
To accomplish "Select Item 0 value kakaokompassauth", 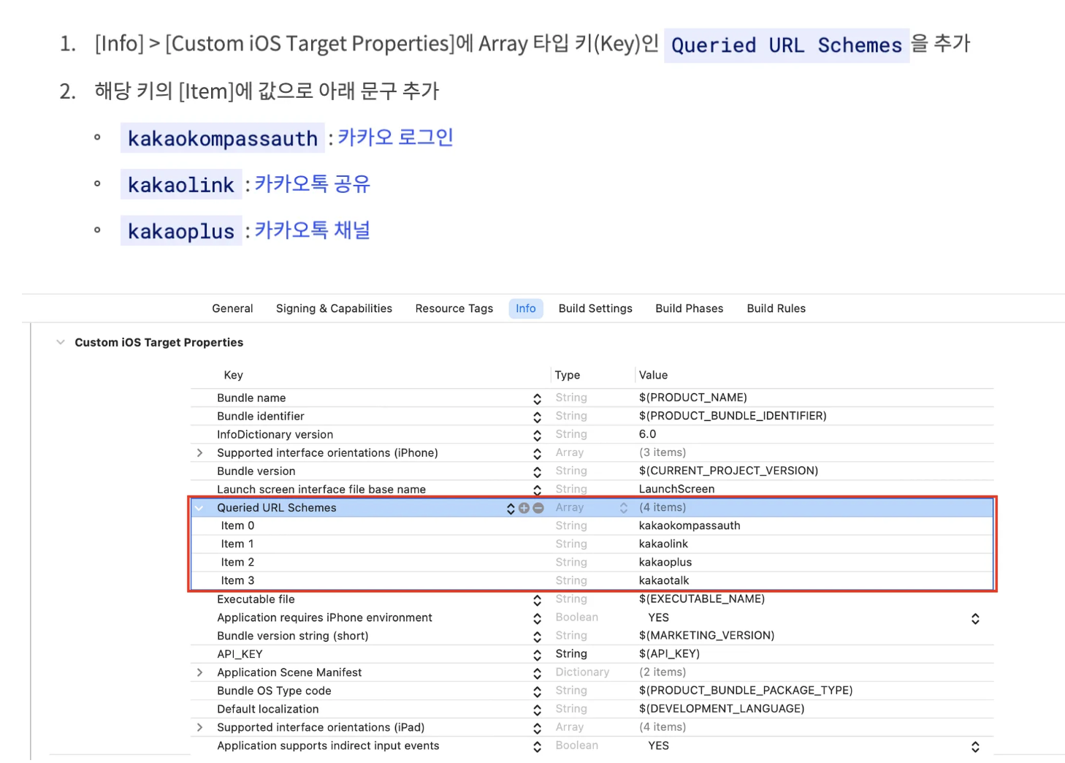I will coord(690,525).
